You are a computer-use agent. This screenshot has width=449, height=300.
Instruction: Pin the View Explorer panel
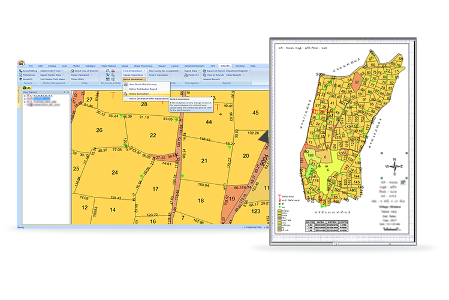tap(64, 92)
